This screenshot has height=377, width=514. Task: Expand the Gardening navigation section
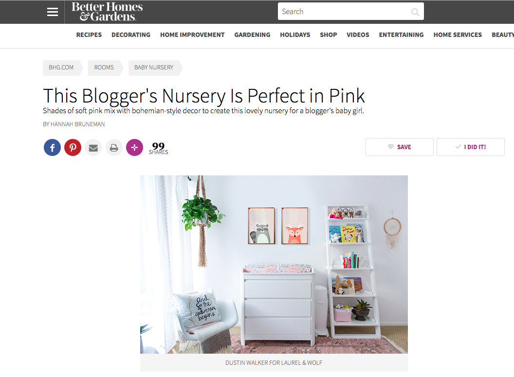252,34
